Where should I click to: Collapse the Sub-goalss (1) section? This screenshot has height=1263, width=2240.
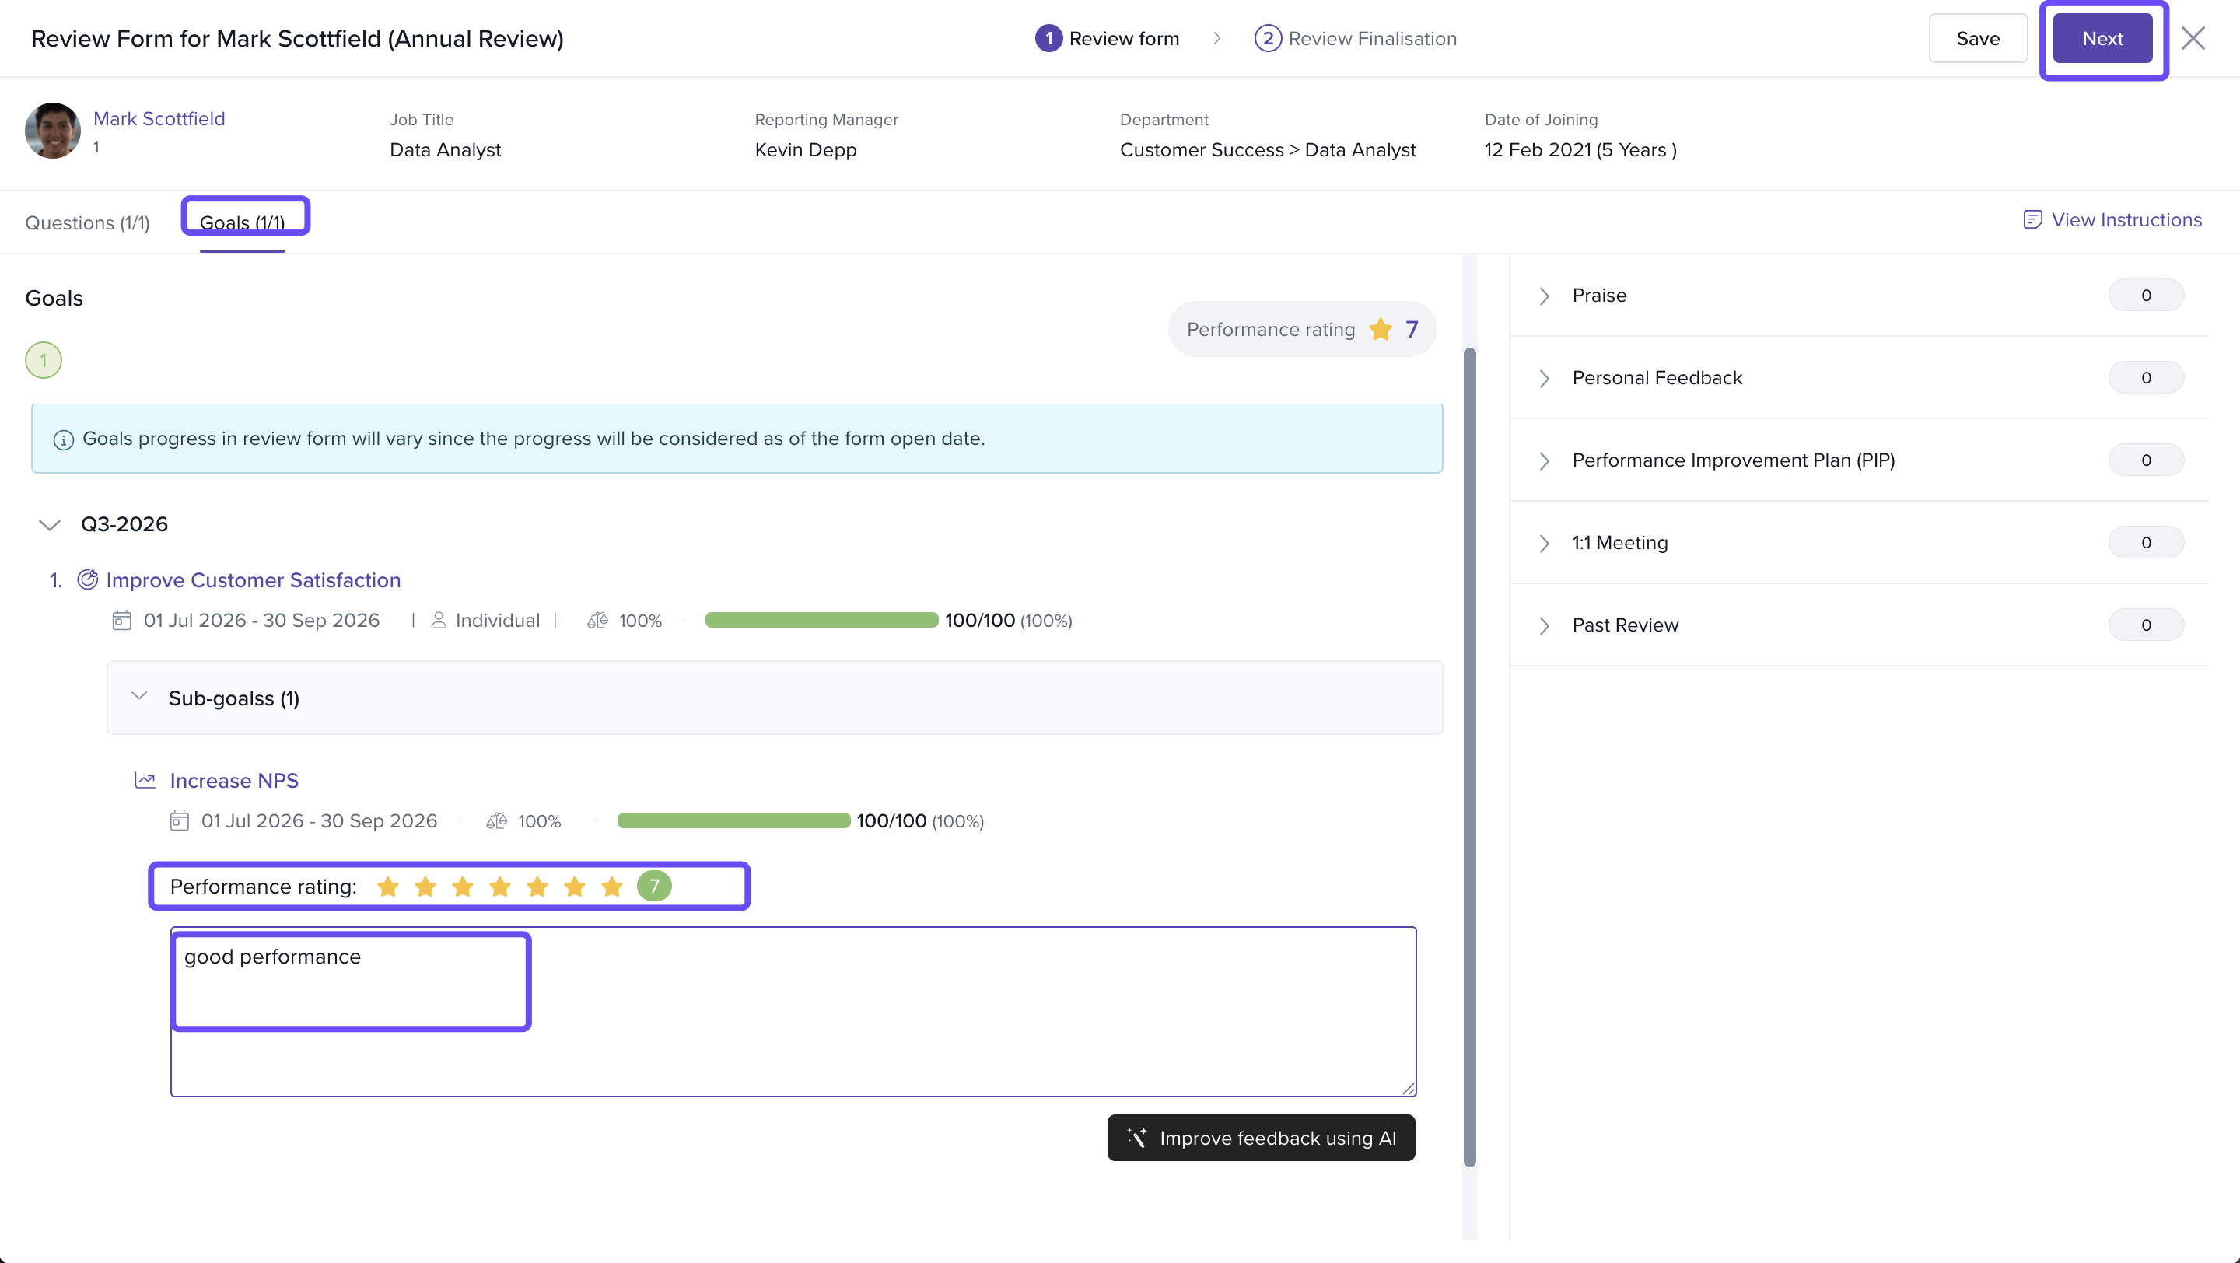[139, 696]
